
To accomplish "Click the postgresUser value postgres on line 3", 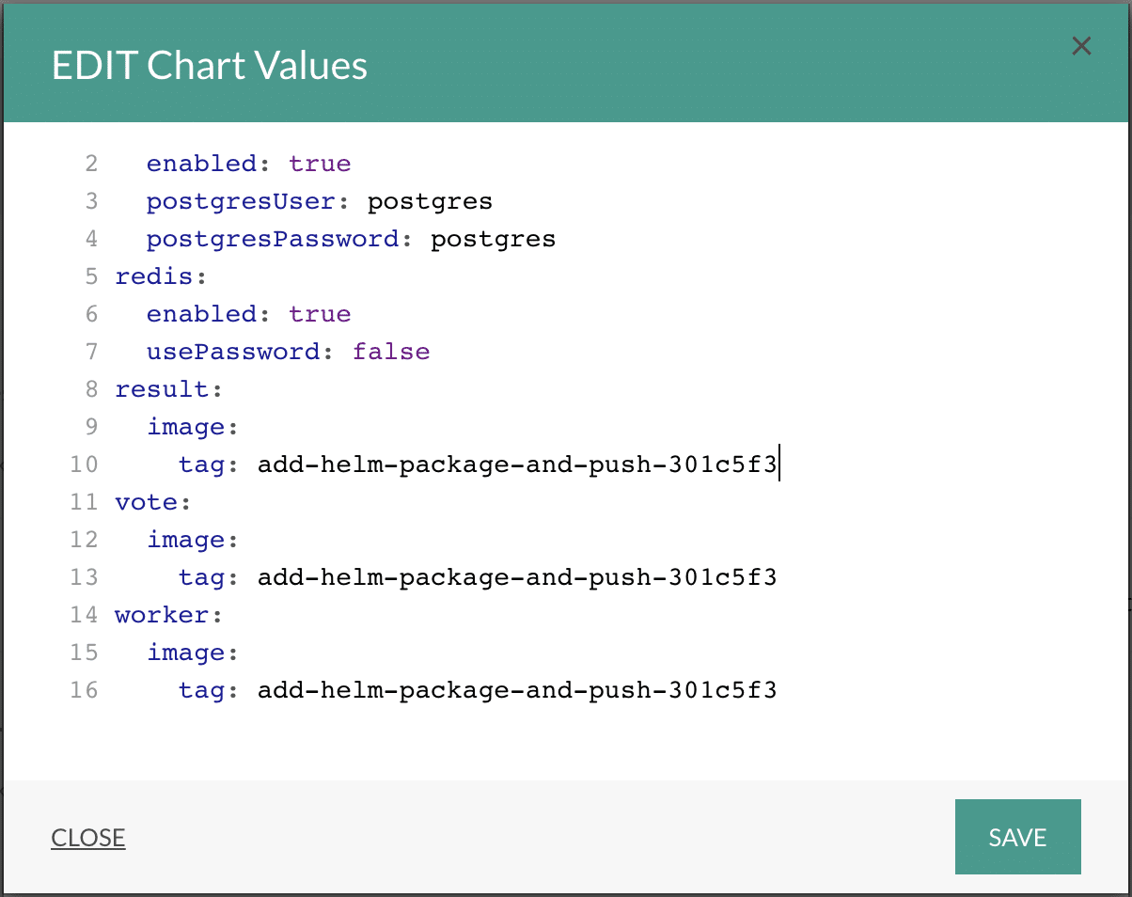I will [430, 201].
